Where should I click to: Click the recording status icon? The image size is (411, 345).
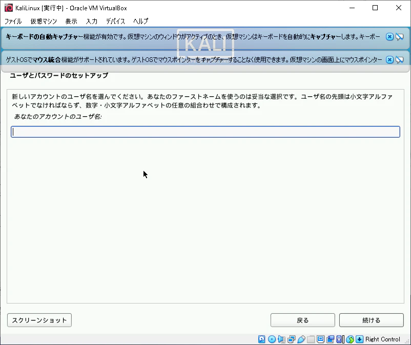330,339
